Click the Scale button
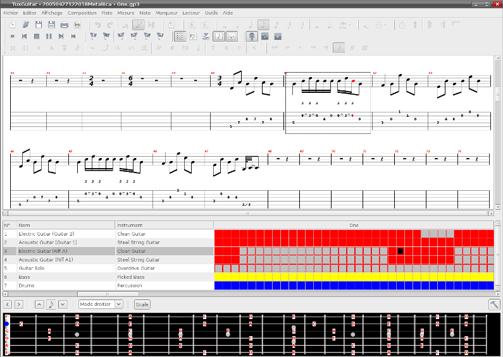Screen dimensions: 503x357 click(x=142, y=305)
